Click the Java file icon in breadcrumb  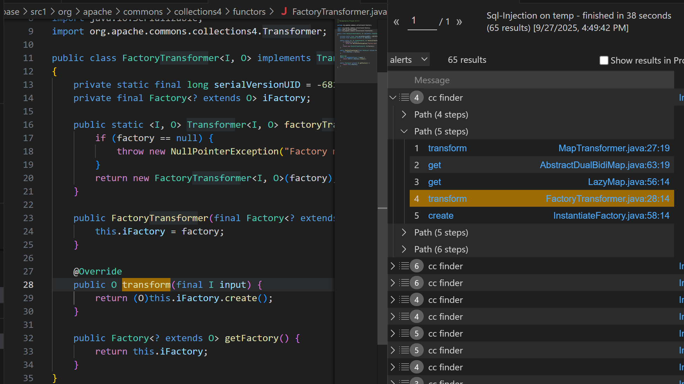click(284, 12)
